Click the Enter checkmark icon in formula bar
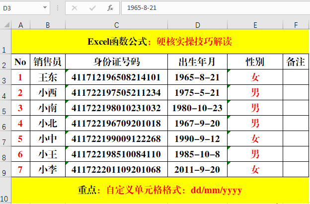Image resolution: width=310 pixels, height=204 pixels. [92, 8]
